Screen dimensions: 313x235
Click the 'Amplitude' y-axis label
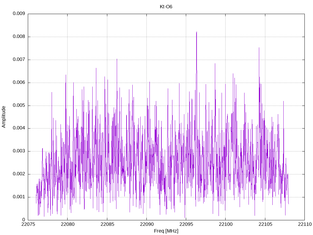pos(4,117)
